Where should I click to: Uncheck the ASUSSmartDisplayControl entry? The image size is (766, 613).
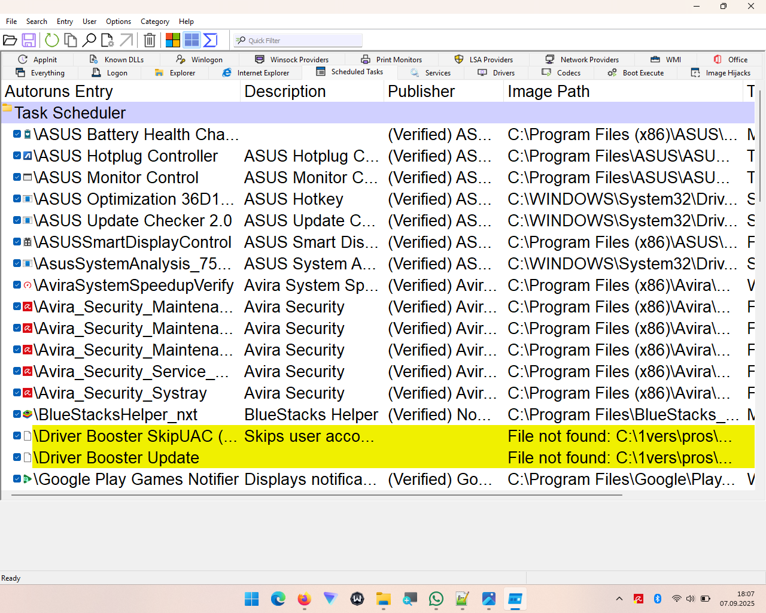pyautogui.click(x=17, y=242)
